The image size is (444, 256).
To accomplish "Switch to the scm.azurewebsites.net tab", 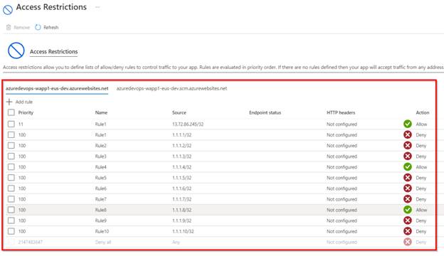I will click(x=171, y=89).
